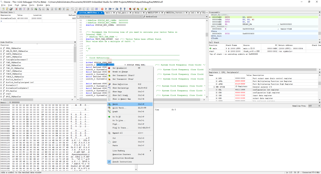Click the 'D' window toolbar icon

pyautogui.click(x=24, y=9)
